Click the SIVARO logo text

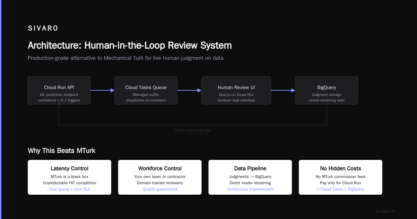pyautogui.click(x=43, y=29)
